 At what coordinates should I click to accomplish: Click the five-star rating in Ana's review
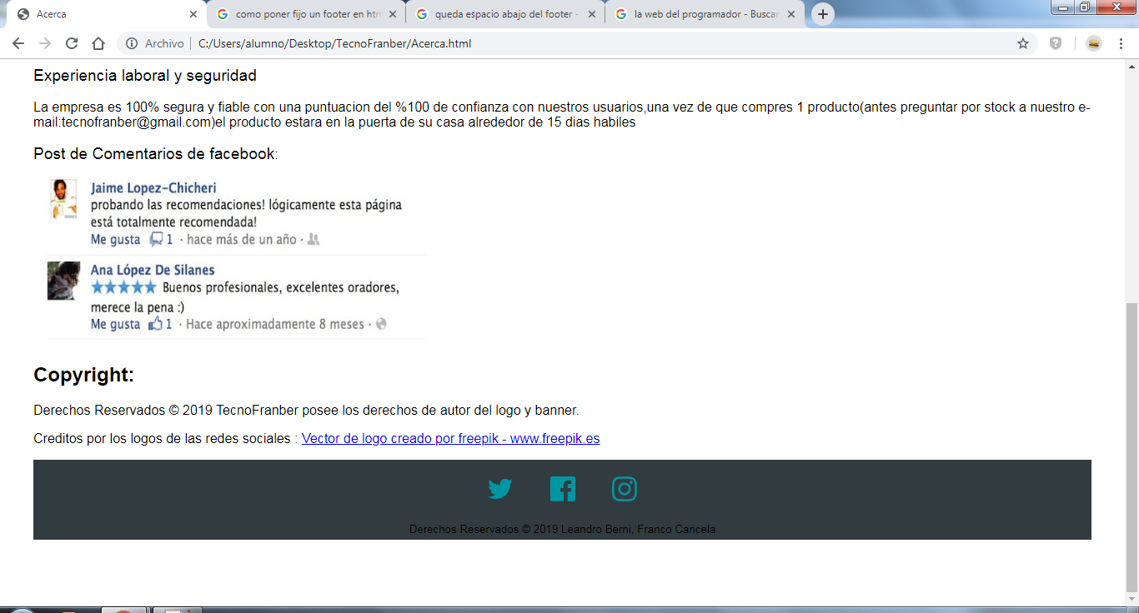(x=123, y=287)
